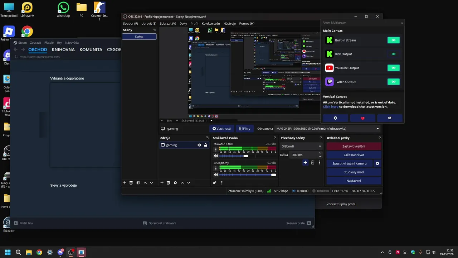Toggle visibility of gaming source
Screen dimensions: 458x258
(x=199, y=145)
